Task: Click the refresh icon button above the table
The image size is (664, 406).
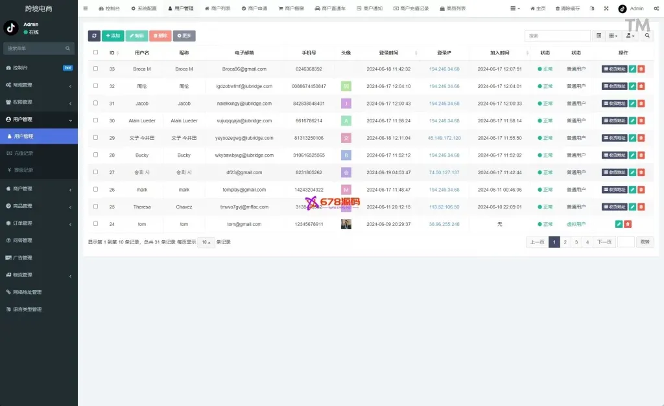Action: click(x=94, y=36)
